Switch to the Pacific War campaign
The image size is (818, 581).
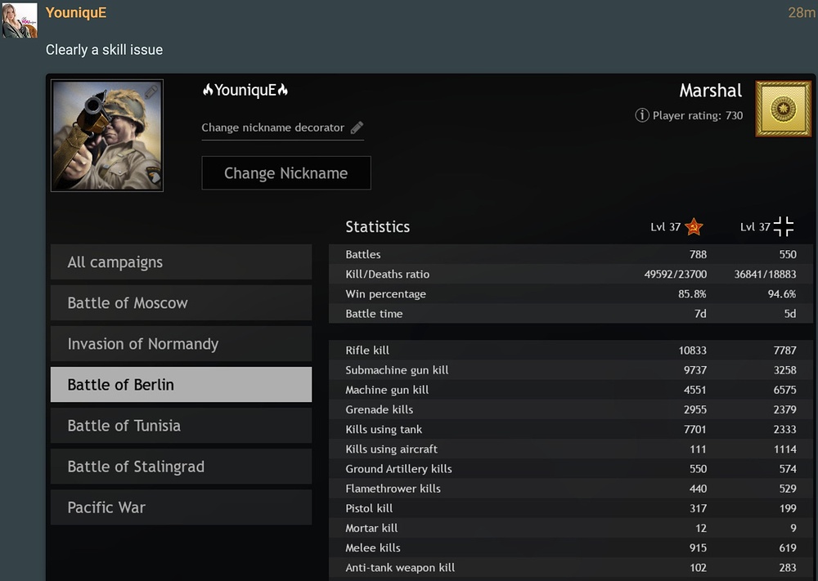coord(181,507)
